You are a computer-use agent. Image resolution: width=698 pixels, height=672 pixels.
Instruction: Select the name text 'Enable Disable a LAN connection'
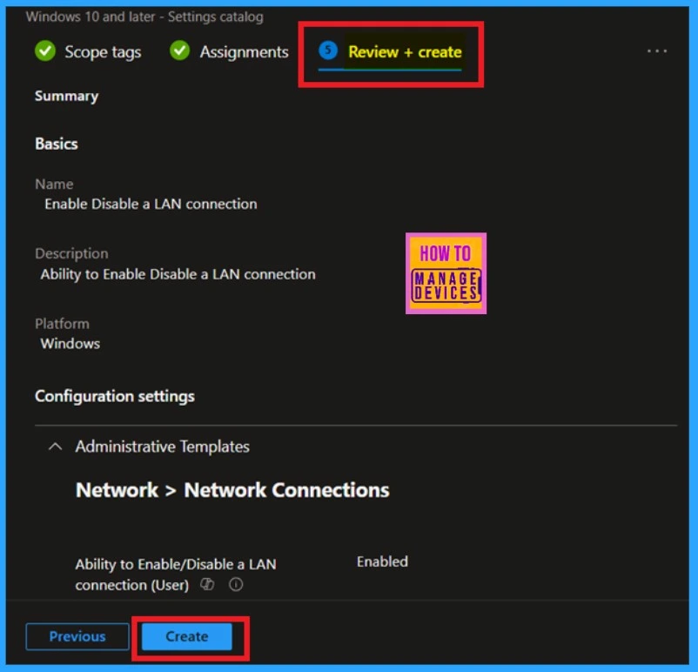click(x=151, y=204)
